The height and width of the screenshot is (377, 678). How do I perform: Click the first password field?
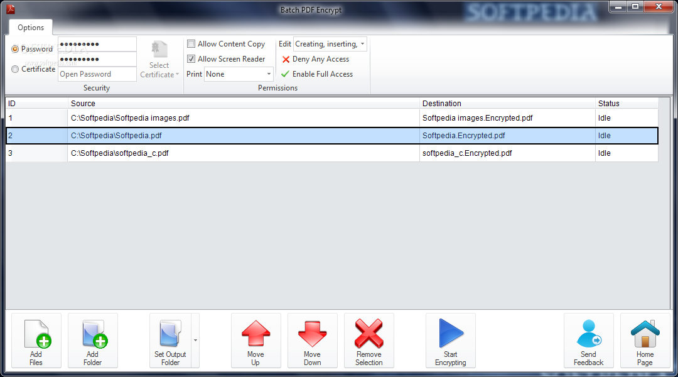pos(97,44)
